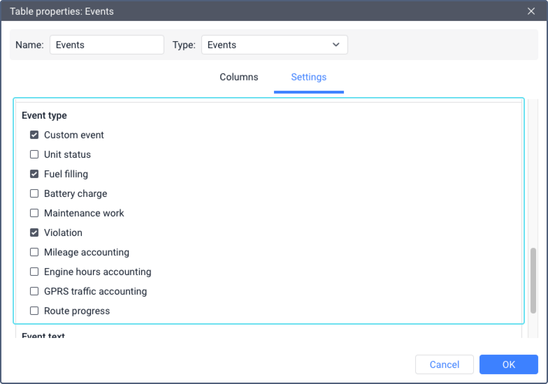The image size is (548, 384).
Task: Switch to the Columns tab
Action: point(239,77)
